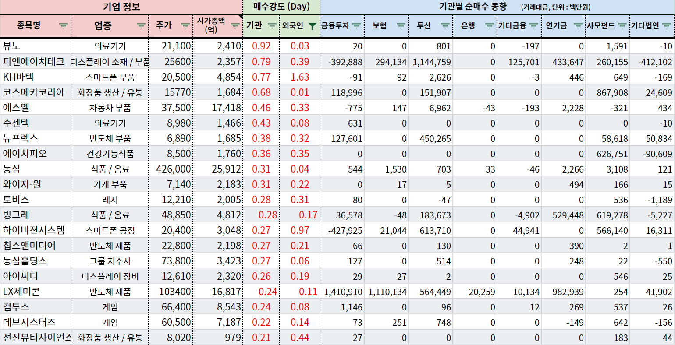Select 자동차 부품 industry cell for 에스엘

tap(110, 108)
